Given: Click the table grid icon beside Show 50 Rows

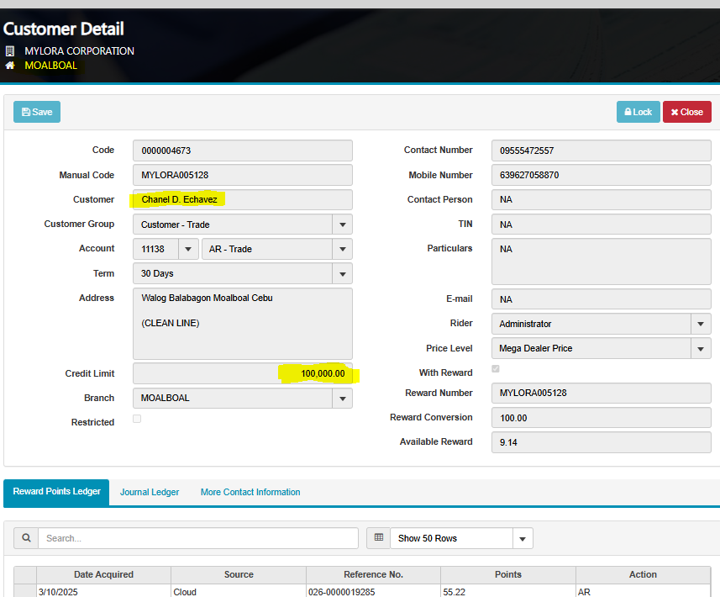Looking at the screenshot, I should (x=379, y=538).
